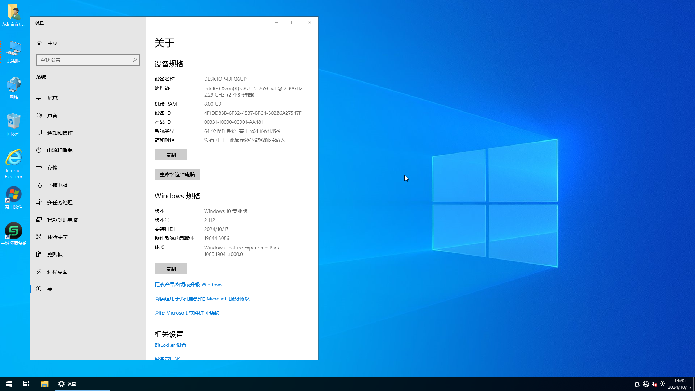Click the muted volume tray icon

pos(654,384)
